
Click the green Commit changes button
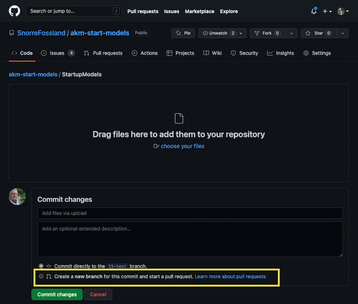point(57,295)
